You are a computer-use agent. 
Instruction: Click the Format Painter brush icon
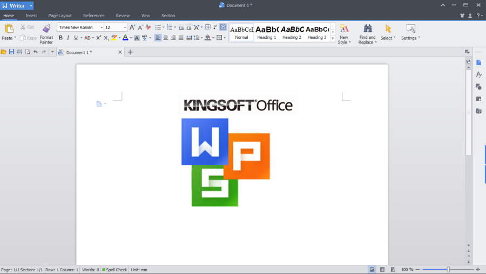click(46, 29)
